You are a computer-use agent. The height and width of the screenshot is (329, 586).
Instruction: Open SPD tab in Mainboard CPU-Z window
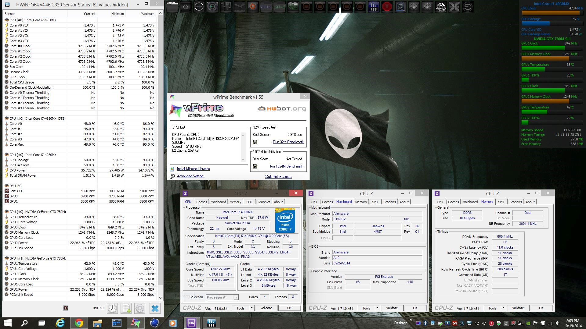tap(375, 202)
